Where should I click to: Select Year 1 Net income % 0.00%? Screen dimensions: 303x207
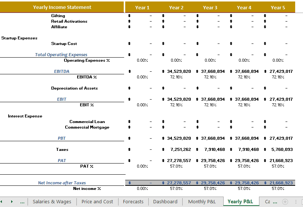[x=142, y=188]
